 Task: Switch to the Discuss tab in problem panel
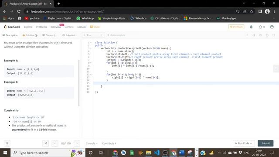[49, 35]
